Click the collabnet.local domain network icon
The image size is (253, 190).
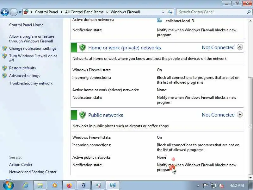tap(159, 20)
